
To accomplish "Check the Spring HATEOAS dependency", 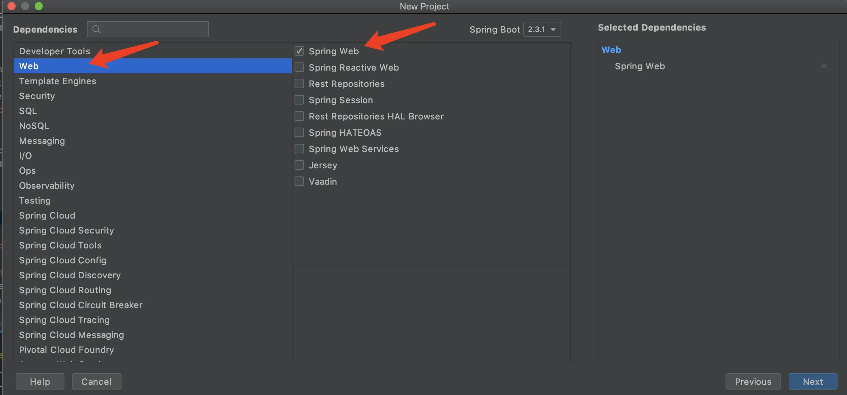I will 299,133.
